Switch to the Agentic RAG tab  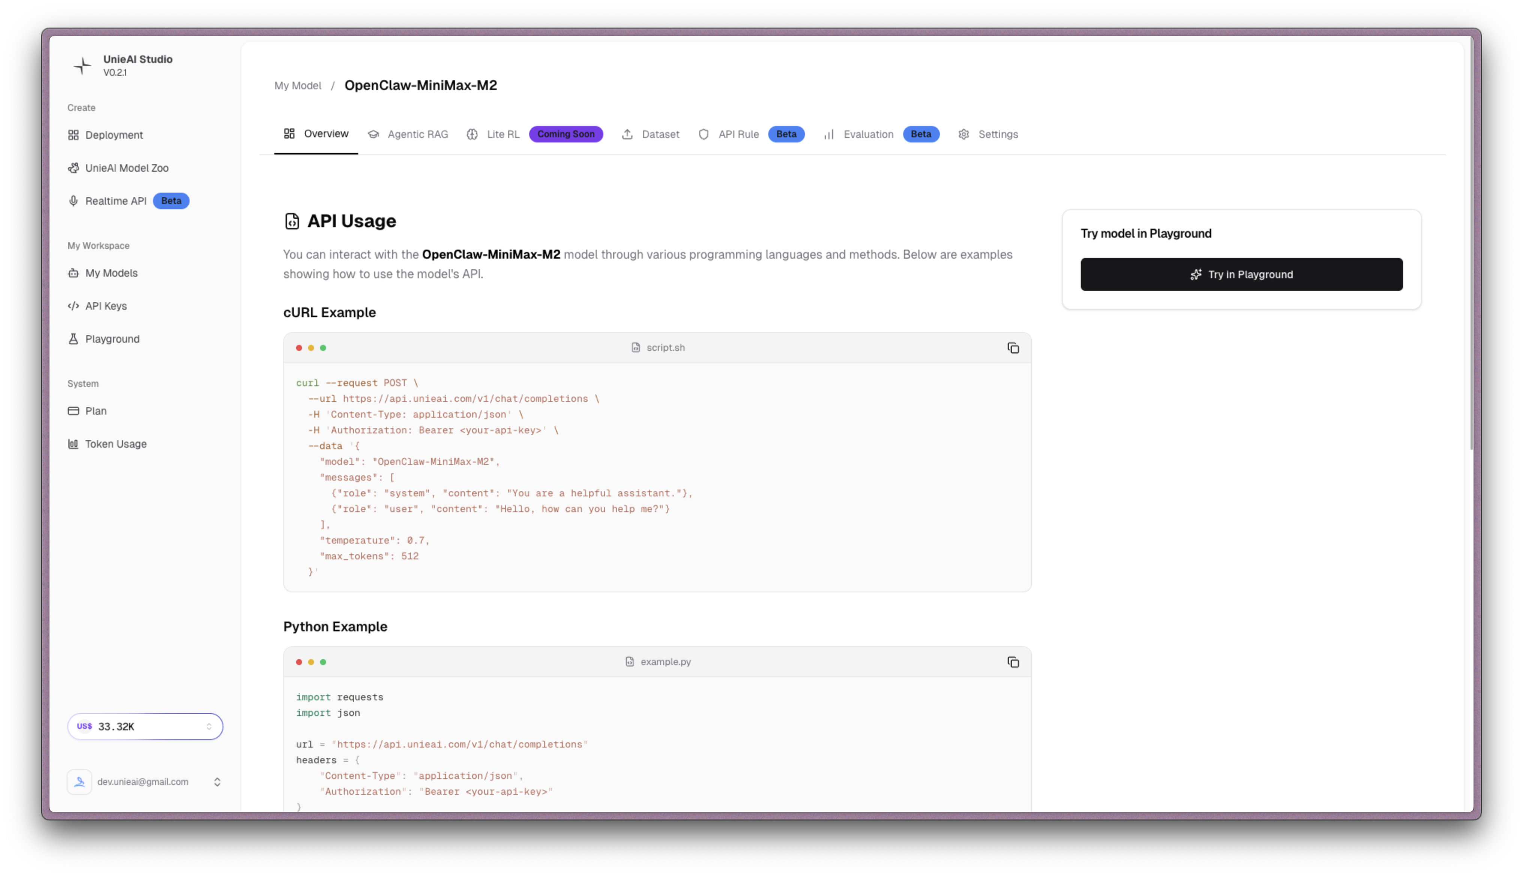(417, 134)
